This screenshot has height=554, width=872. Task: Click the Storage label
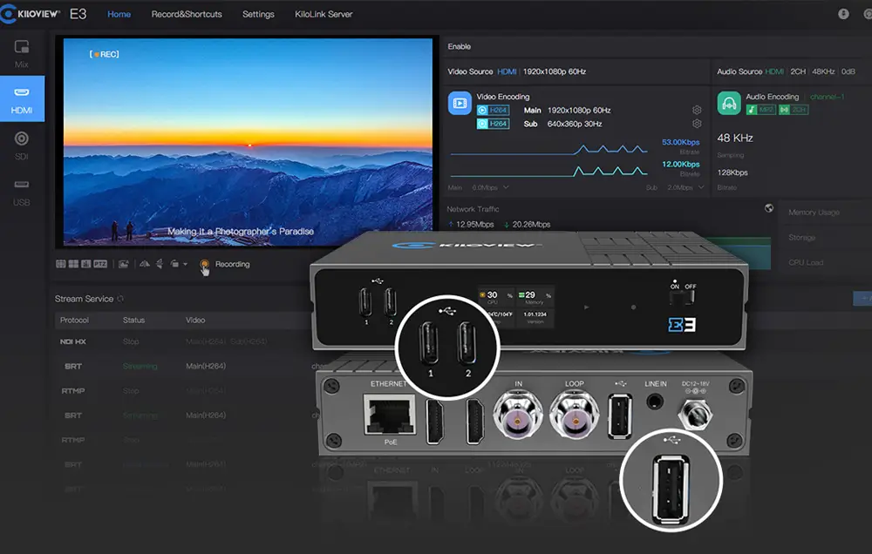[x=801, y=237]
